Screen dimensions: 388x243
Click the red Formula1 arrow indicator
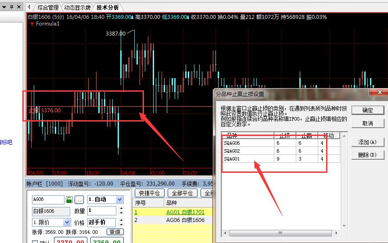coord(32,24)
